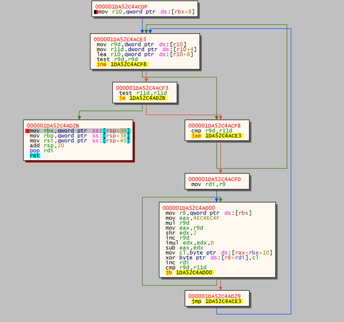
Task: Click the line mov r11d,dword ptr ds:[r10+4]
Action: point(146,49)
